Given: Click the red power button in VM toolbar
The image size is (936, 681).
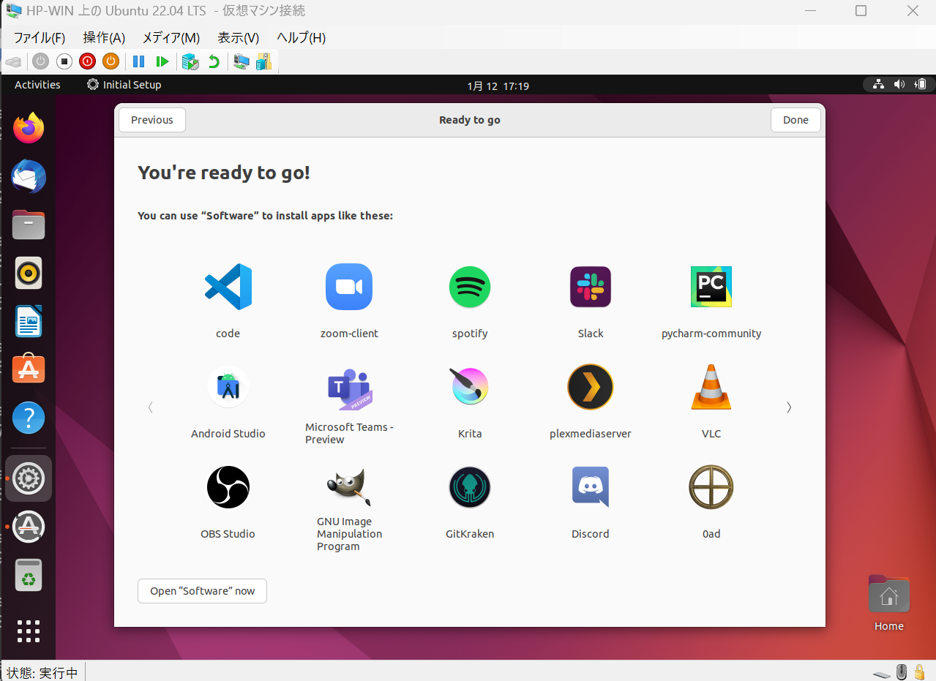Looking at the screenshot, I should pyautogui.click(x=88, y=61).
